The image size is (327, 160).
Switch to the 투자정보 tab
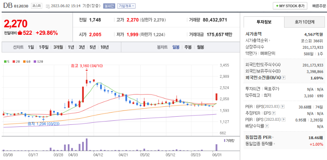264,22
